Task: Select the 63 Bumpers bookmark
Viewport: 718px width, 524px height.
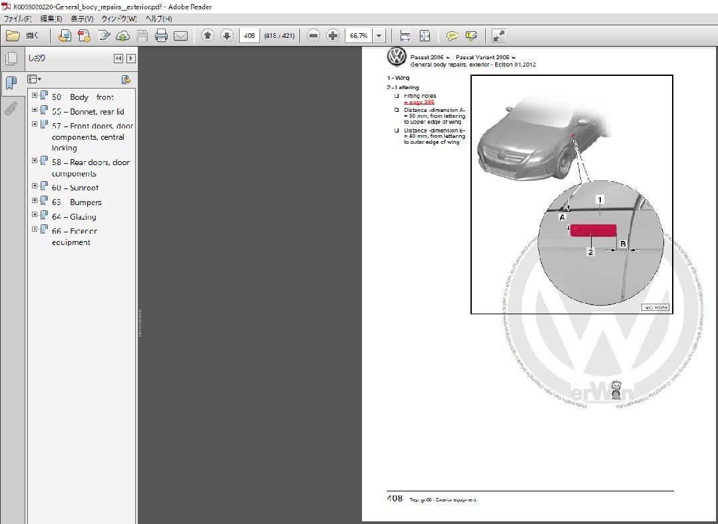Action: (x=77, y=202)
